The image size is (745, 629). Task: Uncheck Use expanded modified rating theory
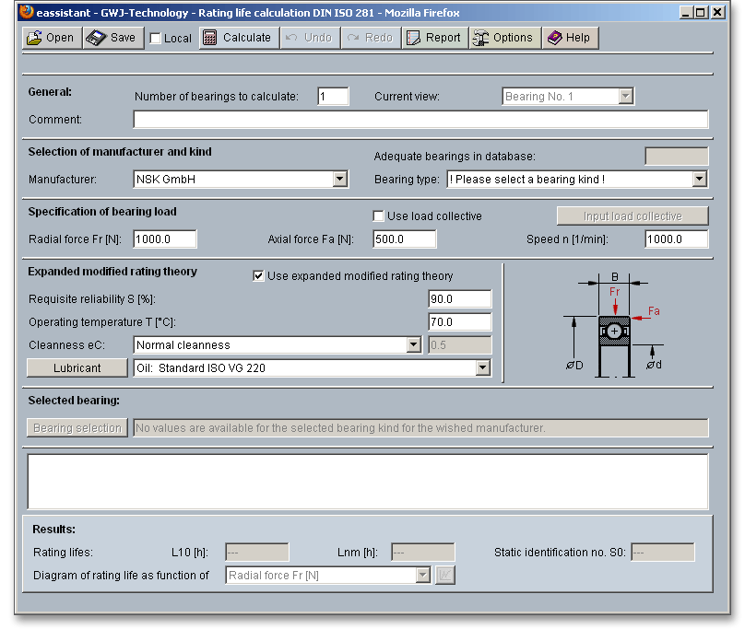(x=259, y=276)
